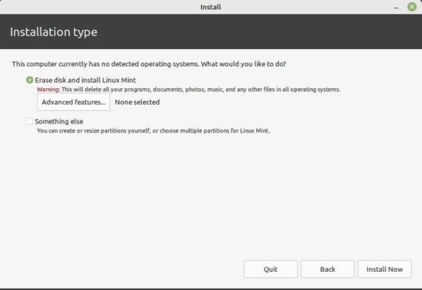422x290 pixels.
Task: Start installation with Install Now
Action: coord(384,269)
